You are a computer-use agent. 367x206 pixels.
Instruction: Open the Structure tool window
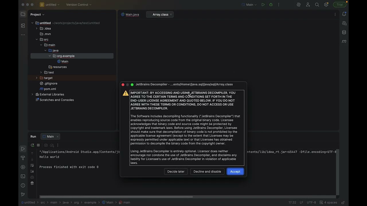coord(23,25)
